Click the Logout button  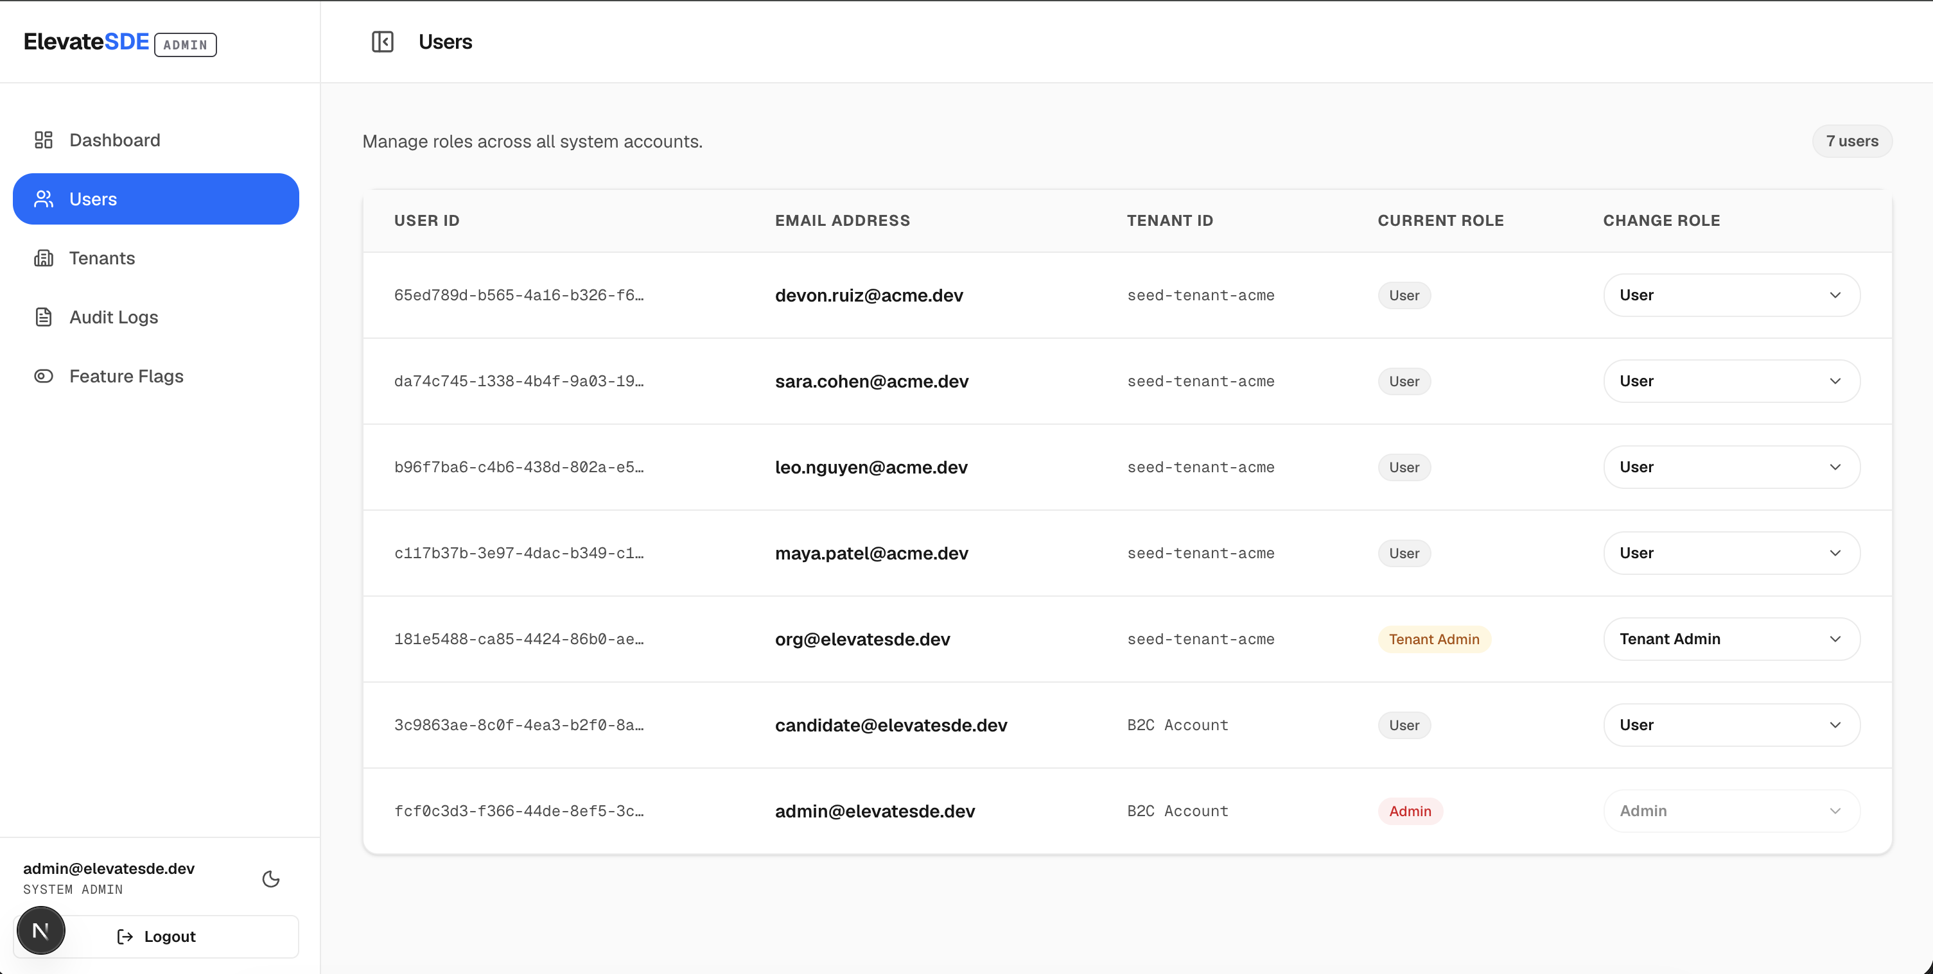click(156, 937)
